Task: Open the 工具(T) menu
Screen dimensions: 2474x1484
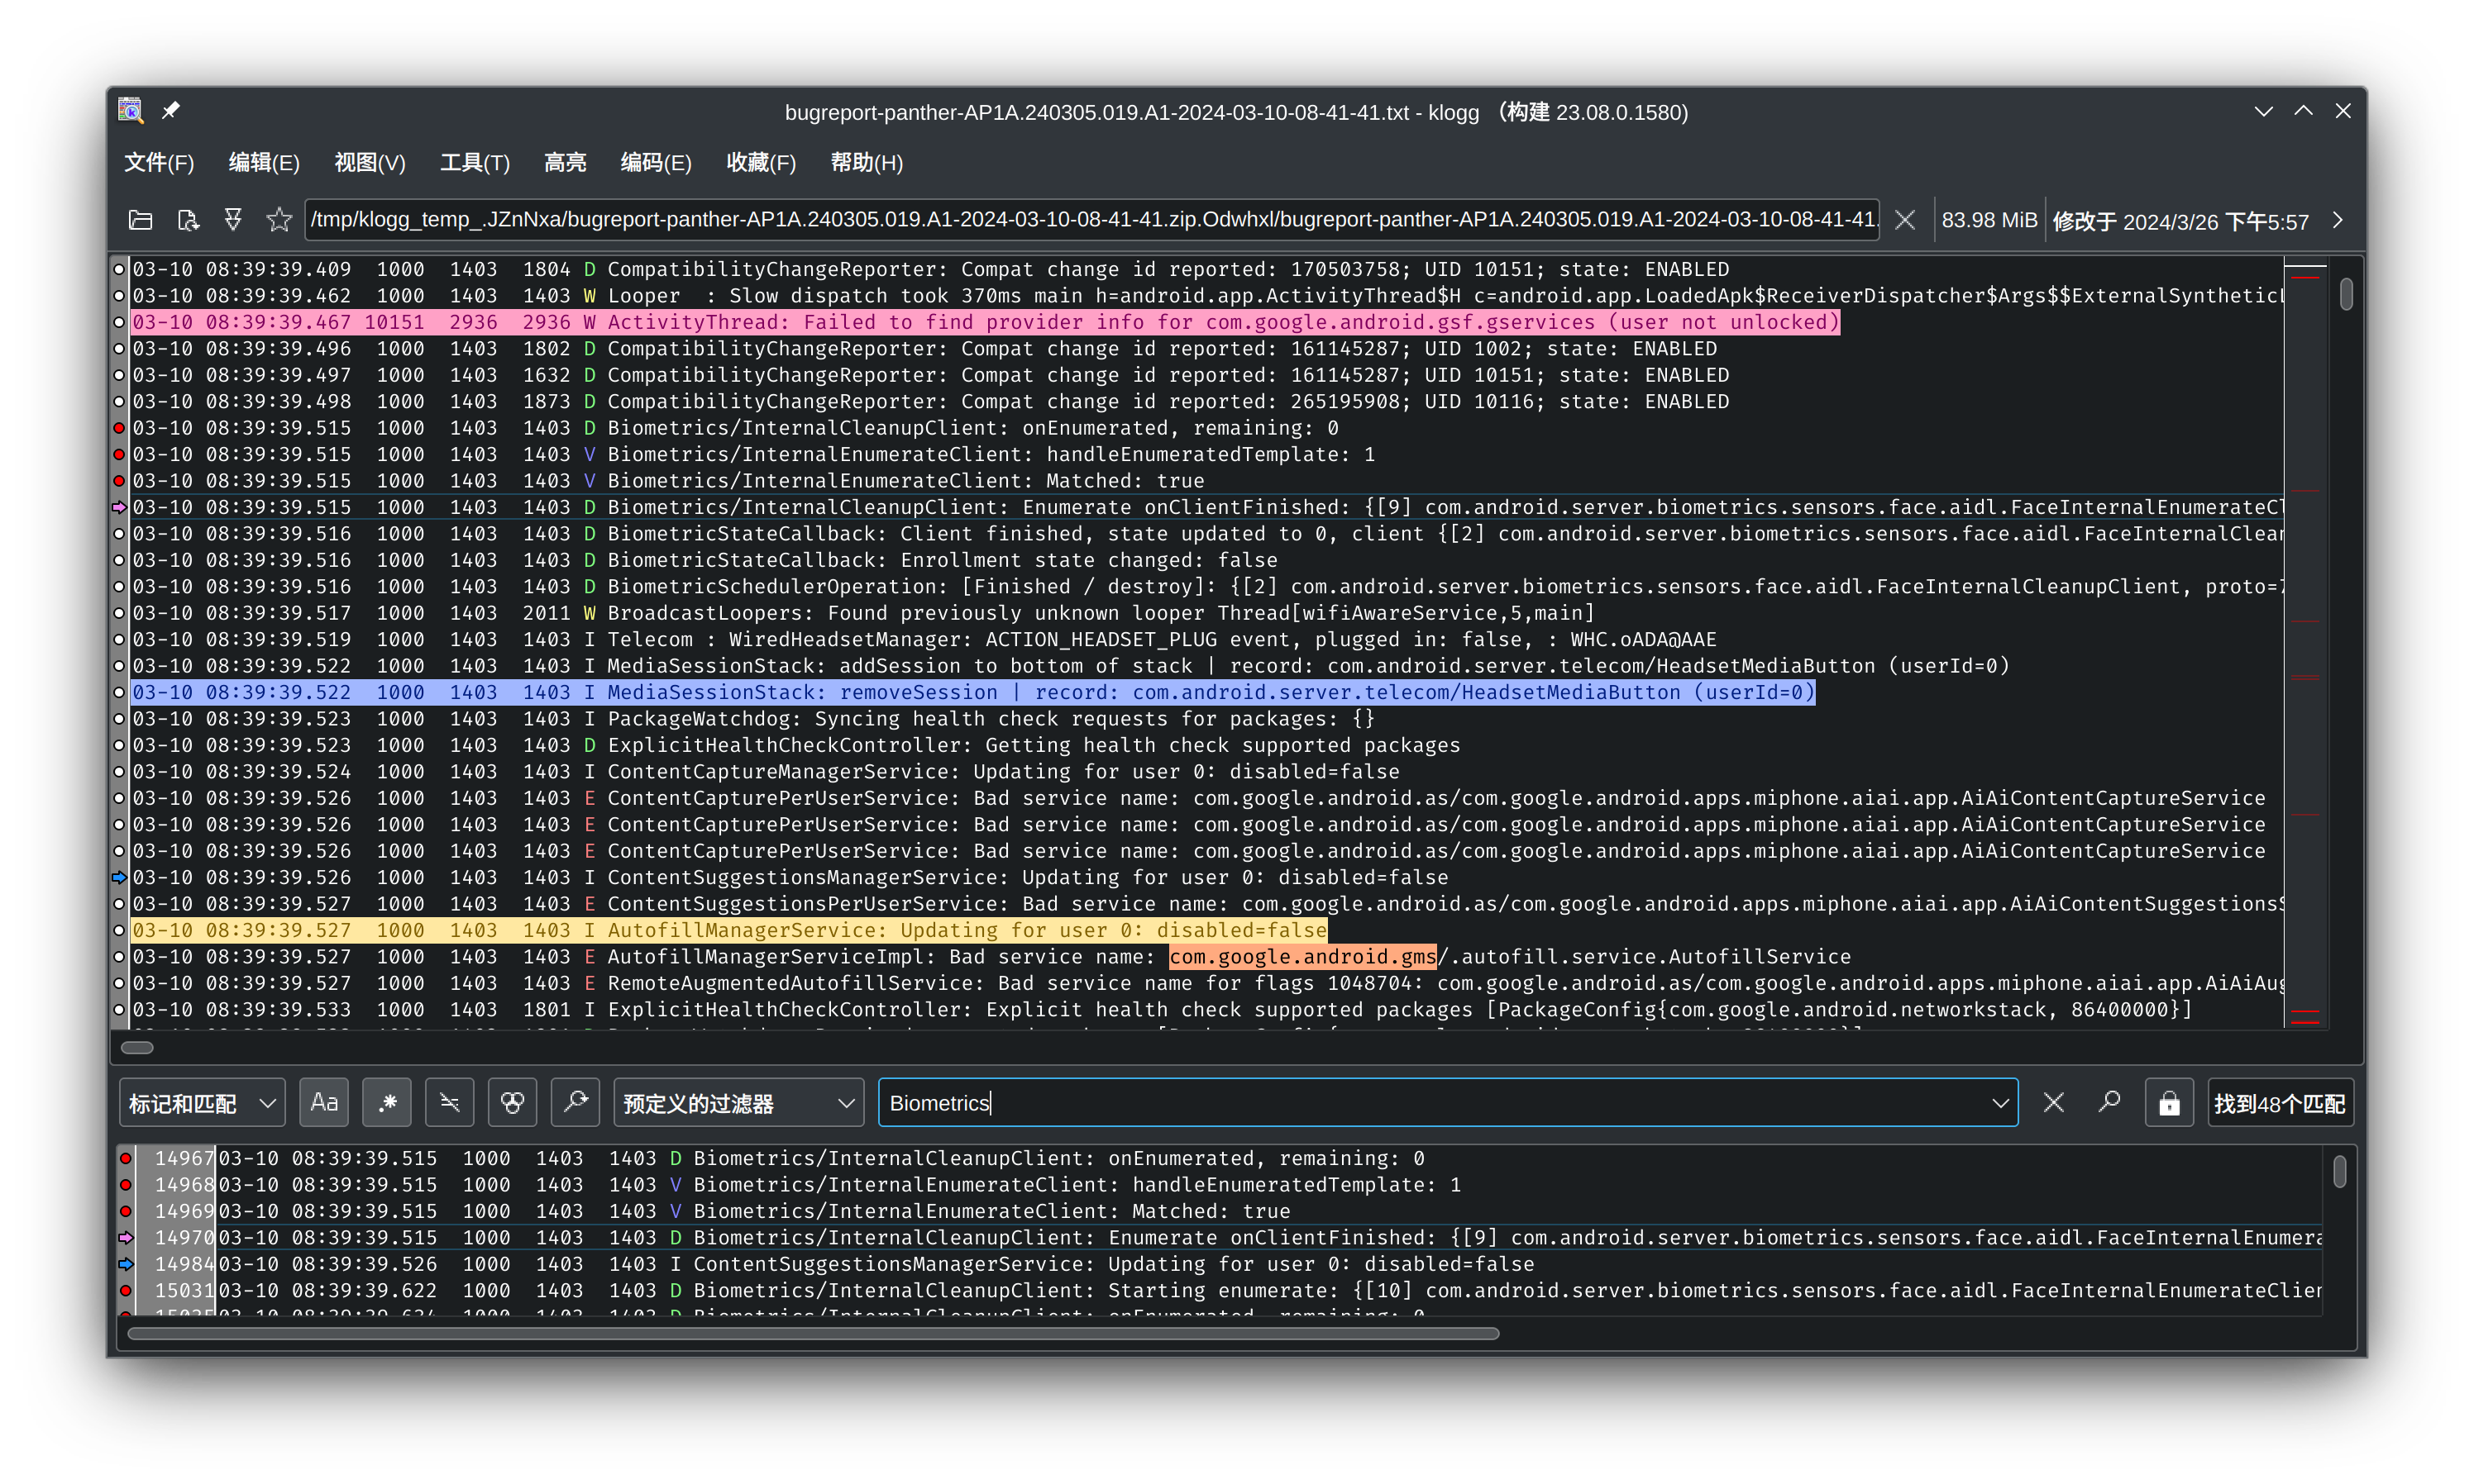Action: coord(475,162)
